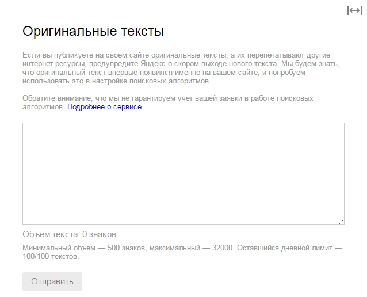Click the 'Оригинальные тексты' heading
The image size is (367, 297).
tap(93, 31)
